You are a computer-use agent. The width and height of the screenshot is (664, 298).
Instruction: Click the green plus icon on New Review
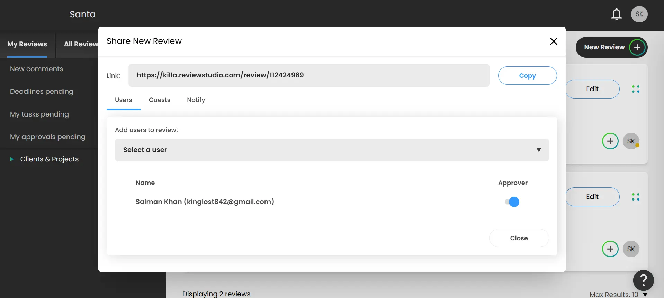637,47
